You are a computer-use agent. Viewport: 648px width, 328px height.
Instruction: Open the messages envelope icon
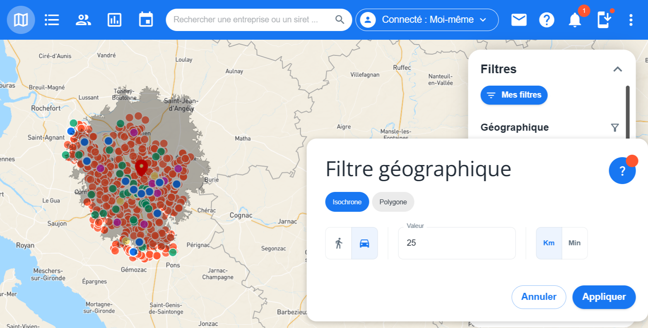click(x=519, y=19)
